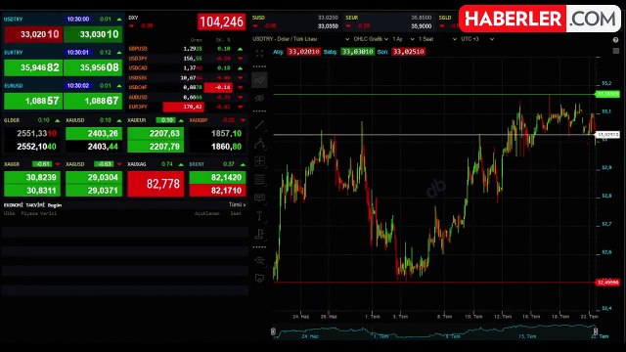The image size is (626, 352).
Task: Toggle the chart fullscreen icon
Action: (x=259, y=54)
